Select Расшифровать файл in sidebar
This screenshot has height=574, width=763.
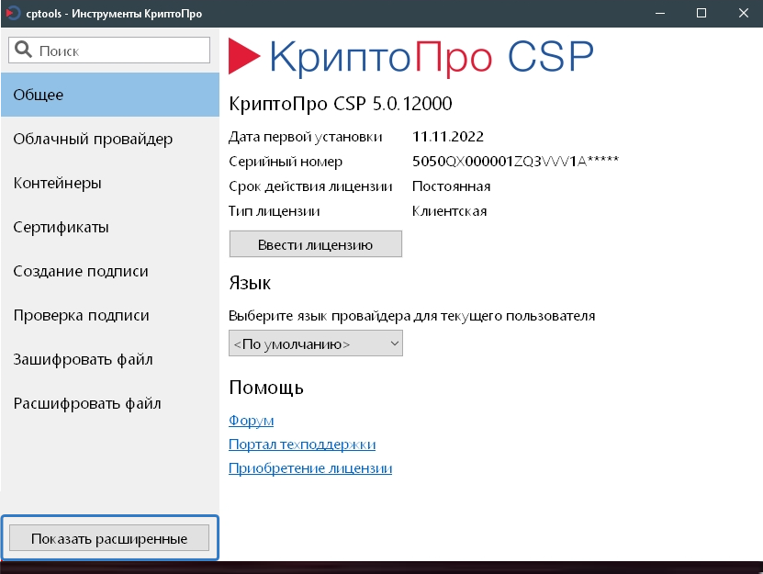(110, 403)
